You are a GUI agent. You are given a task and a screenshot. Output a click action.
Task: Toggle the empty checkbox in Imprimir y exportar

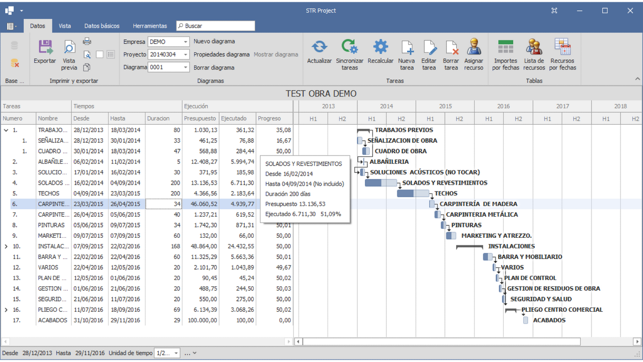(x=100, y=54)
